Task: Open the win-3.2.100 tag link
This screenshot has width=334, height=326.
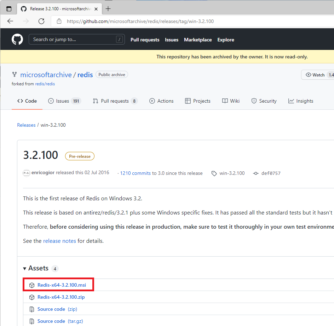Action: tap(232, 173)
